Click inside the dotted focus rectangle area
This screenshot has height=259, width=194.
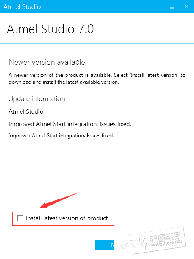pyautogui.click(x=101, y=218)
